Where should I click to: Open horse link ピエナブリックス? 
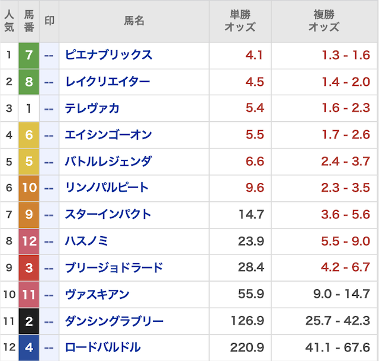(108, 55)
